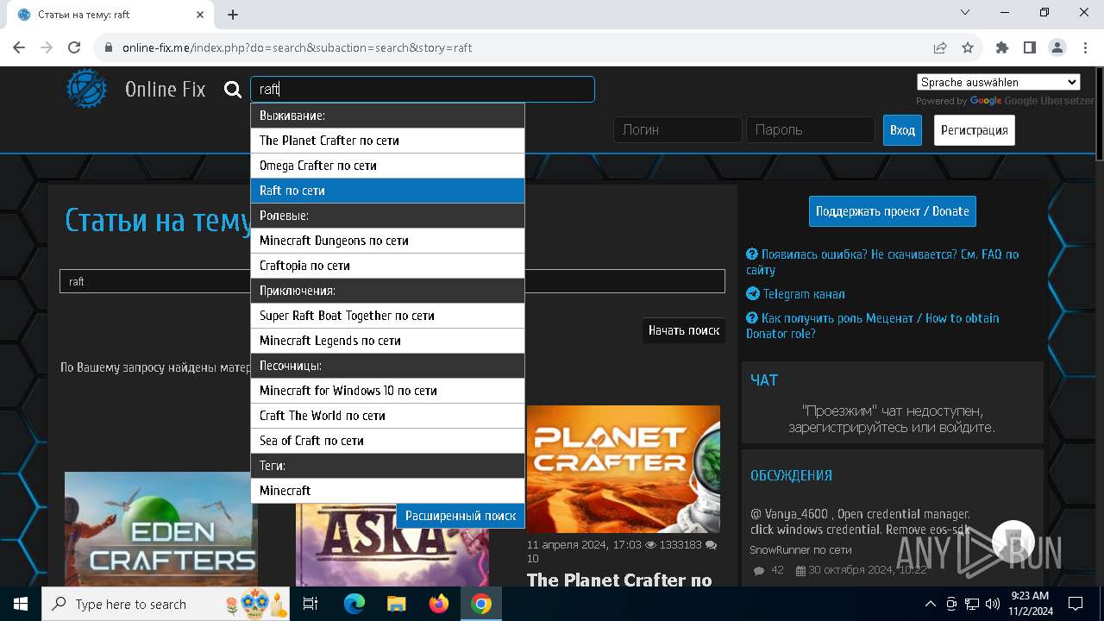Open a new browser tab
1104x621 pixels.
coord(233,15)
